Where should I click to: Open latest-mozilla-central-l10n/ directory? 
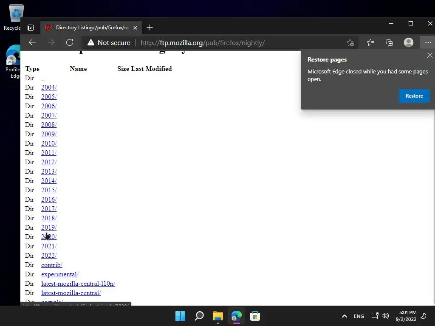click(x=78, y=284)
